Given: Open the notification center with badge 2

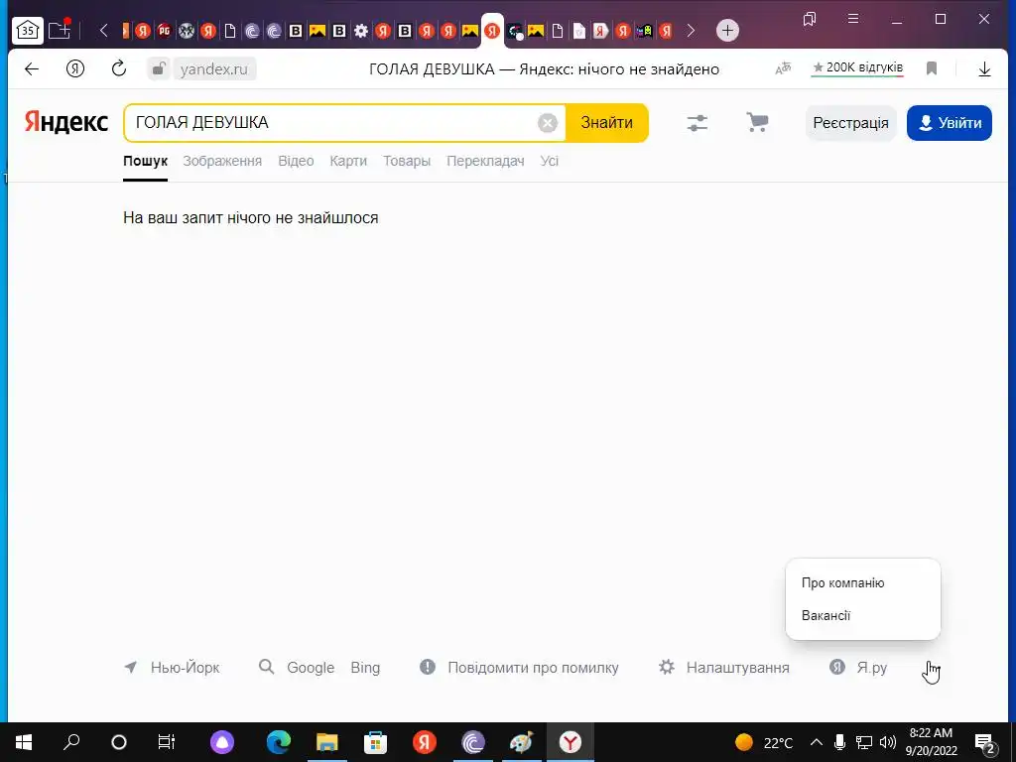Looking at the screenshot, I should (x=985, y=743).
